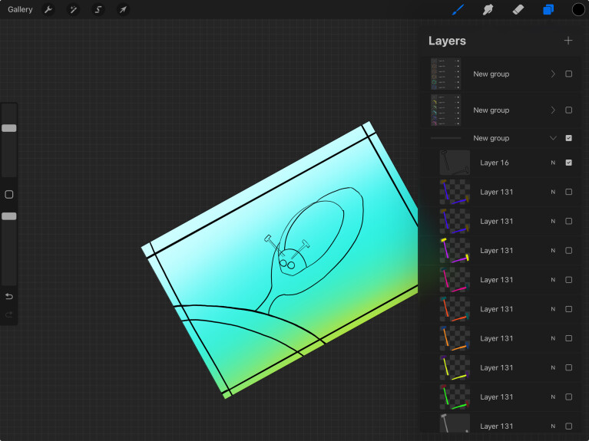Image resolution: width=589 pixels, height=441 pixels.
Task: Select the Smudge tool
Action: pyautogui.click(x=488, y=10)
